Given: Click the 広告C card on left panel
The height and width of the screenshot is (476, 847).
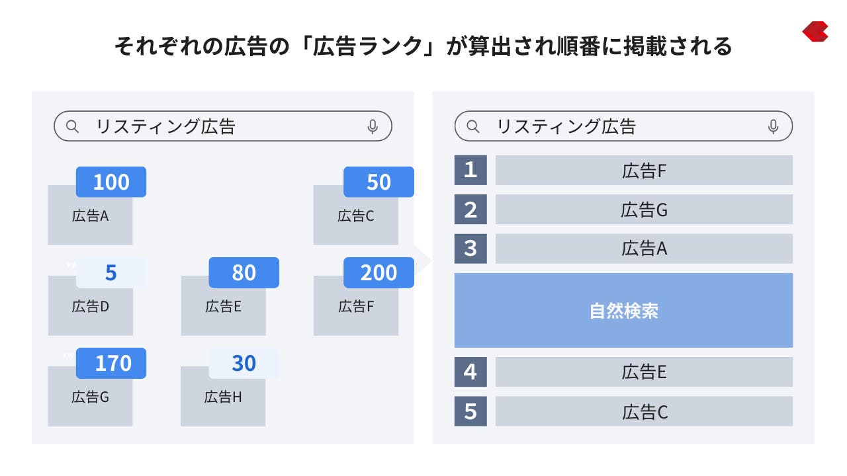Looking at the screenshot, I should point(356,215).
